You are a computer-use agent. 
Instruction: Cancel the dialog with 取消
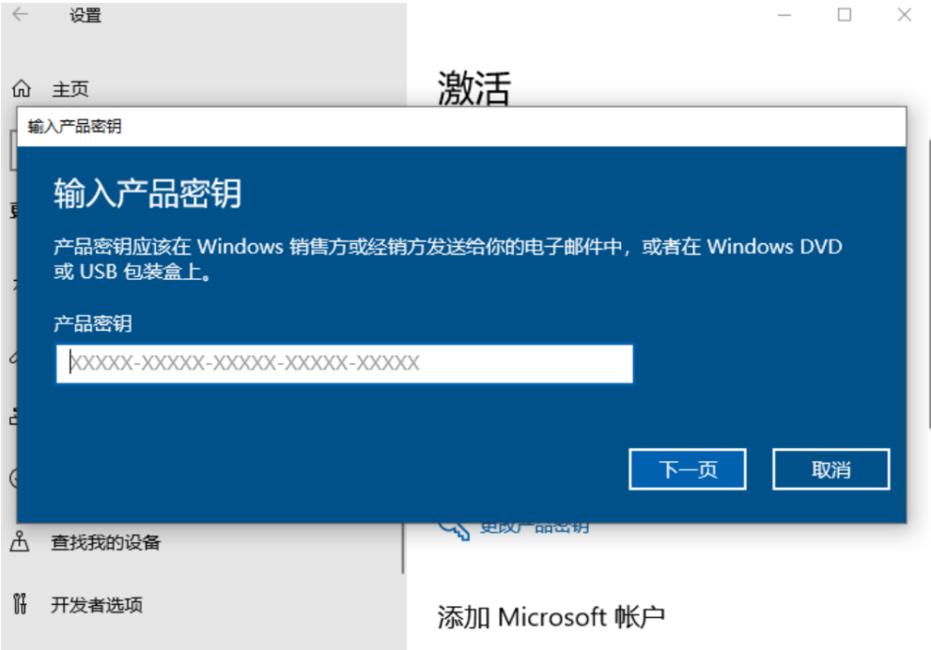[x=830, y=469]
